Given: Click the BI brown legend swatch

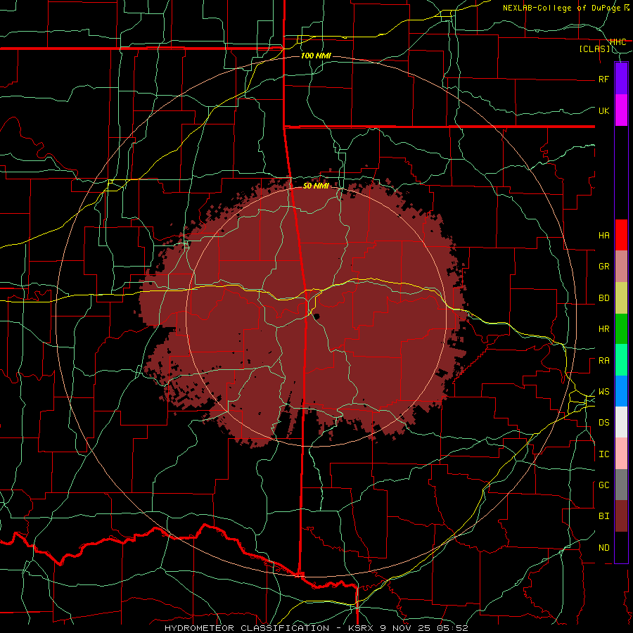Looking at the screenshot, I should (x=621, y=516).
